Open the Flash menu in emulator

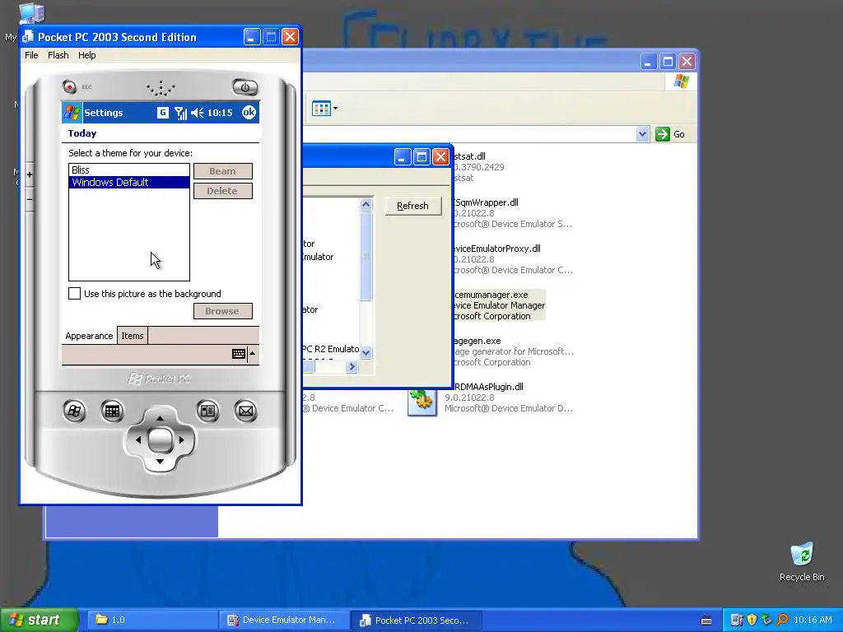click(58, 55)
